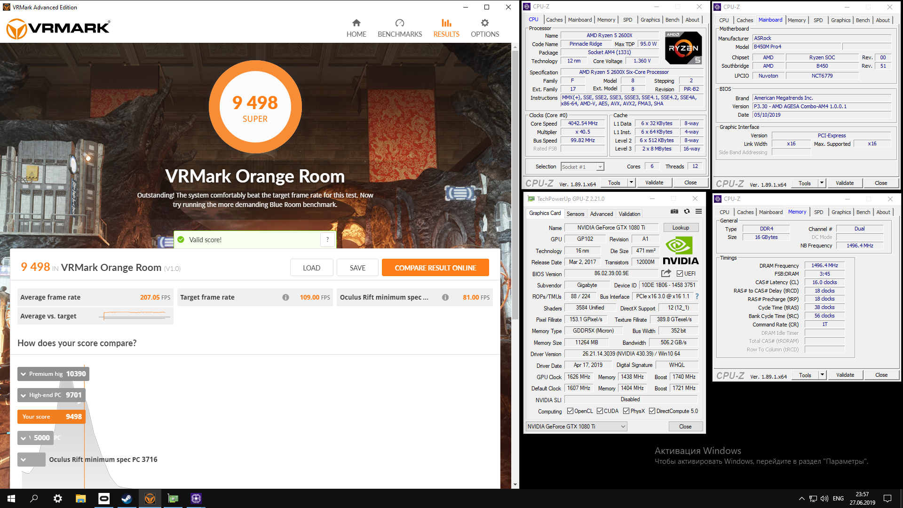Refresh GPU-Z data

pos(687,212)
